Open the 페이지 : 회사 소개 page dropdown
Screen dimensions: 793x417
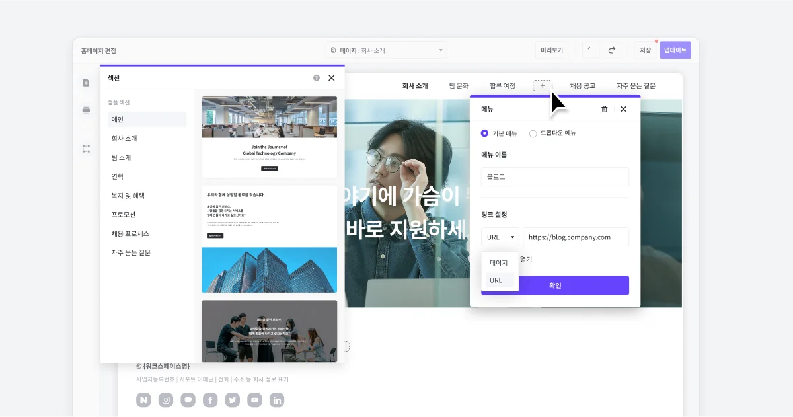387,50
